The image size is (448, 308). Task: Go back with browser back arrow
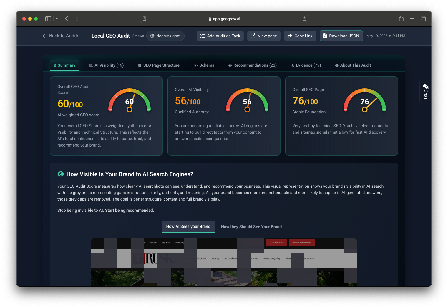coord(67,19)
